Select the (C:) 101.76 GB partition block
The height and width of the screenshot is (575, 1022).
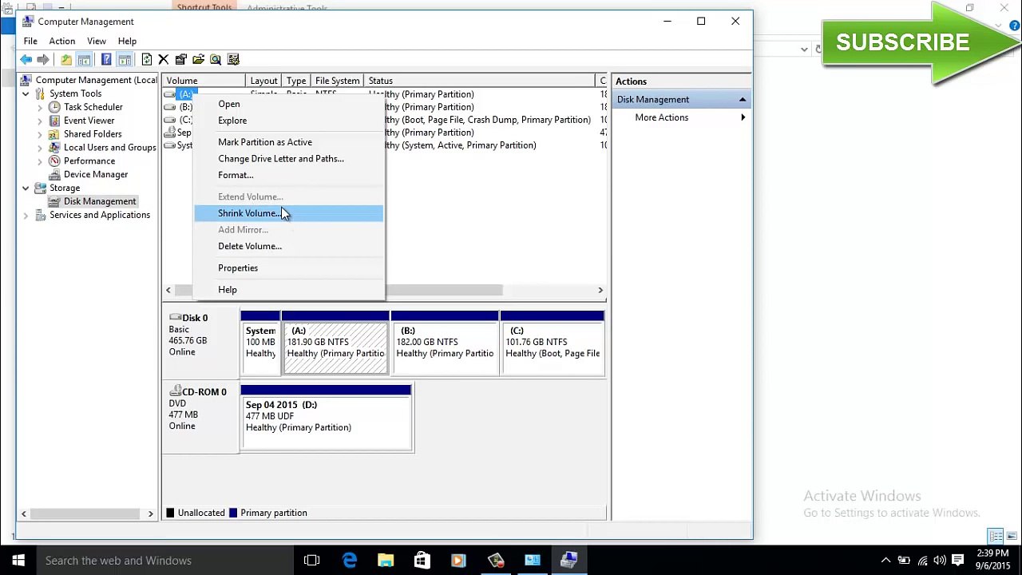pos(553,343)
